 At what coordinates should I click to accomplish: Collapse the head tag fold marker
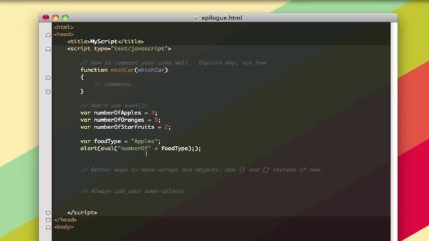click(x=48, y=35)
